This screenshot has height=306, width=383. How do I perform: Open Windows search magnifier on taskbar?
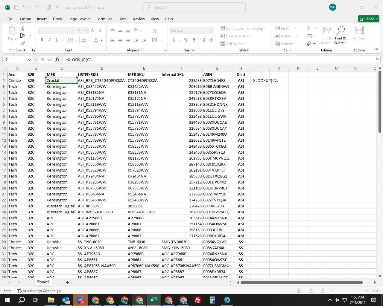click(22, 300)
